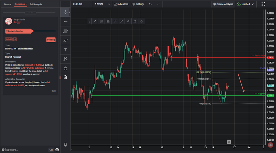The height and width of the screenshot is (153, 276).
Task: Click the Pending status badge
Action: click(51, 40)
